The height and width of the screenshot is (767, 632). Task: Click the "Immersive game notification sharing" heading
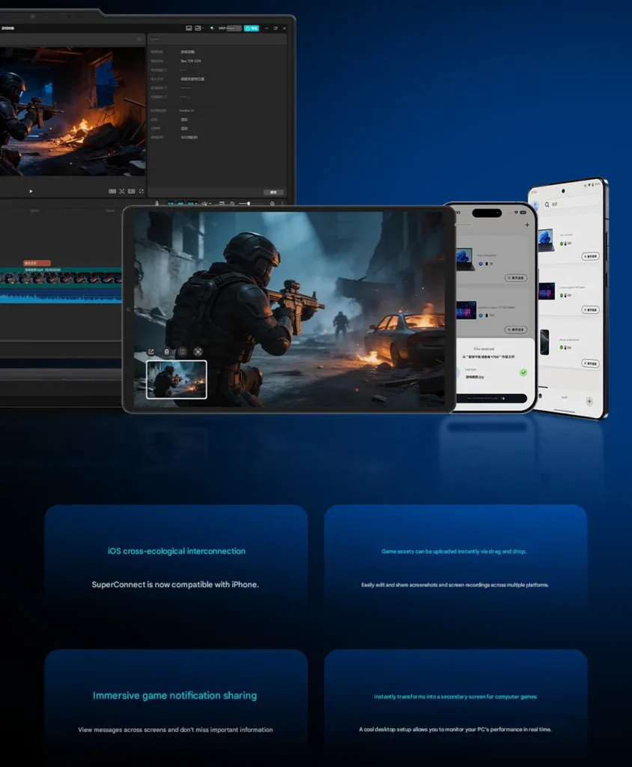tap(174, 696)
